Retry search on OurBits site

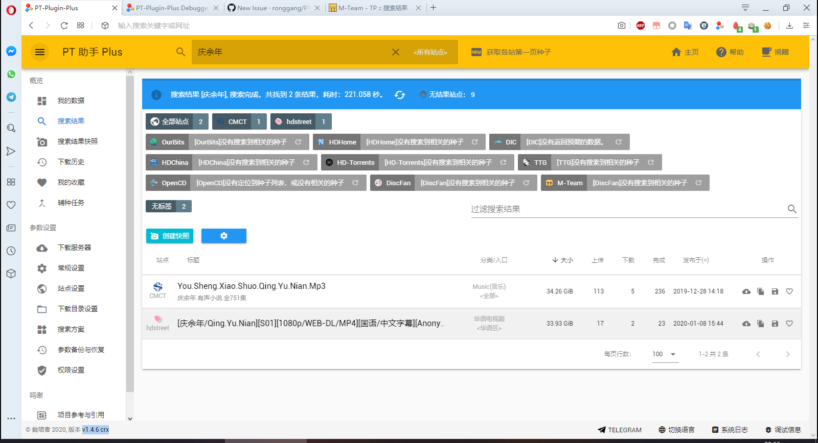298,142
